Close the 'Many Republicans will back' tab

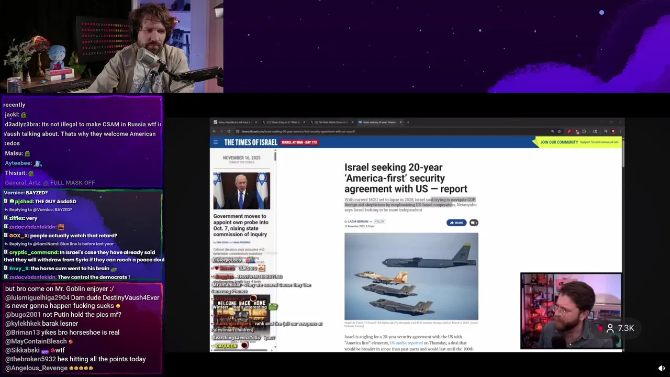click(256, 122)
